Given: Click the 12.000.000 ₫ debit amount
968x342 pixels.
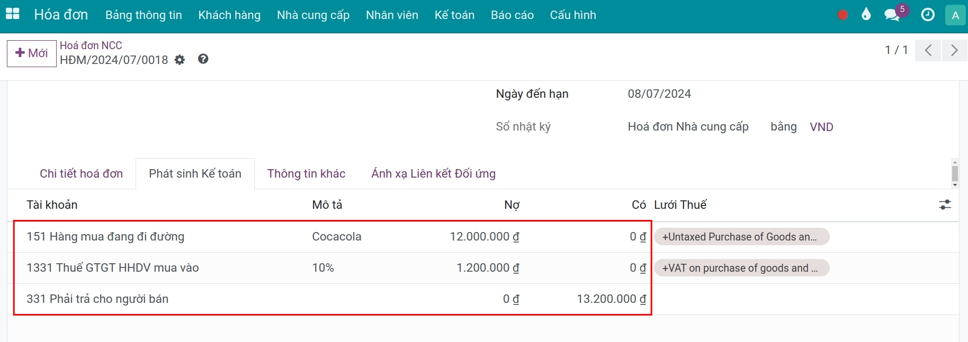Looking at the screenshot, I should pos(484,237).
